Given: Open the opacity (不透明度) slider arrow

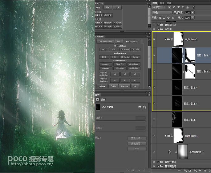Looking at the screenshot, I should (193, 13).
